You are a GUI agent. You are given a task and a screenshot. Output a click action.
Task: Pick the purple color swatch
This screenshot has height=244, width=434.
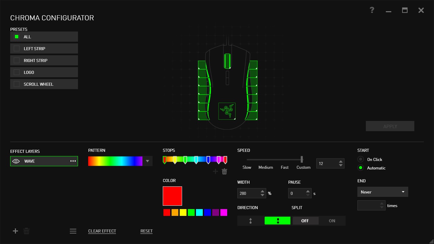pyautogui.click(x=216, y=212)
